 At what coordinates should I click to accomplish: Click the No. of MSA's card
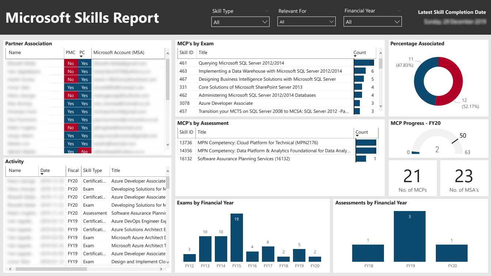[464, 179]
